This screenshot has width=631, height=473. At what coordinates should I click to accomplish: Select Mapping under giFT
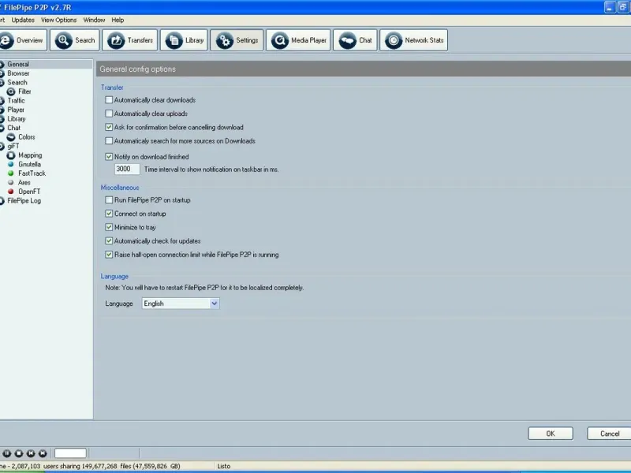pyautogui.click(x=30, y=155)
